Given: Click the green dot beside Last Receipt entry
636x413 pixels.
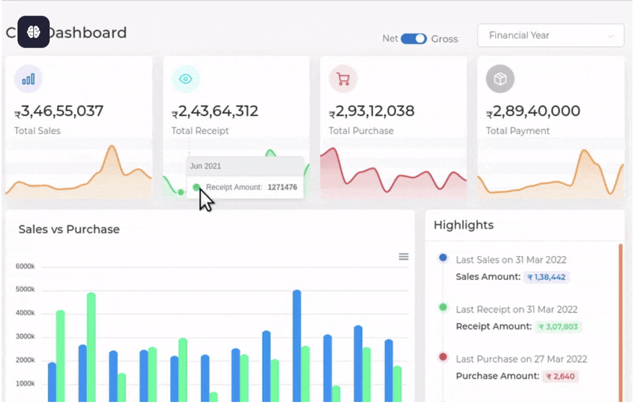Looking at the screenshot, I should point(442,307).
